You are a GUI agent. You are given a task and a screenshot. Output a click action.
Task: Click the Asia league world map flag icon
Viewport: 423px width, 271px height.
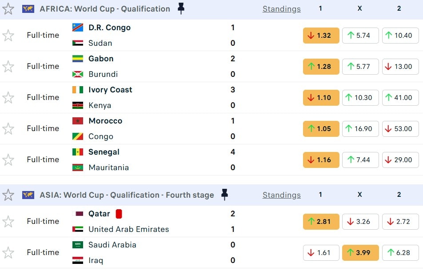pyautogui.click(x=28, y=195)
